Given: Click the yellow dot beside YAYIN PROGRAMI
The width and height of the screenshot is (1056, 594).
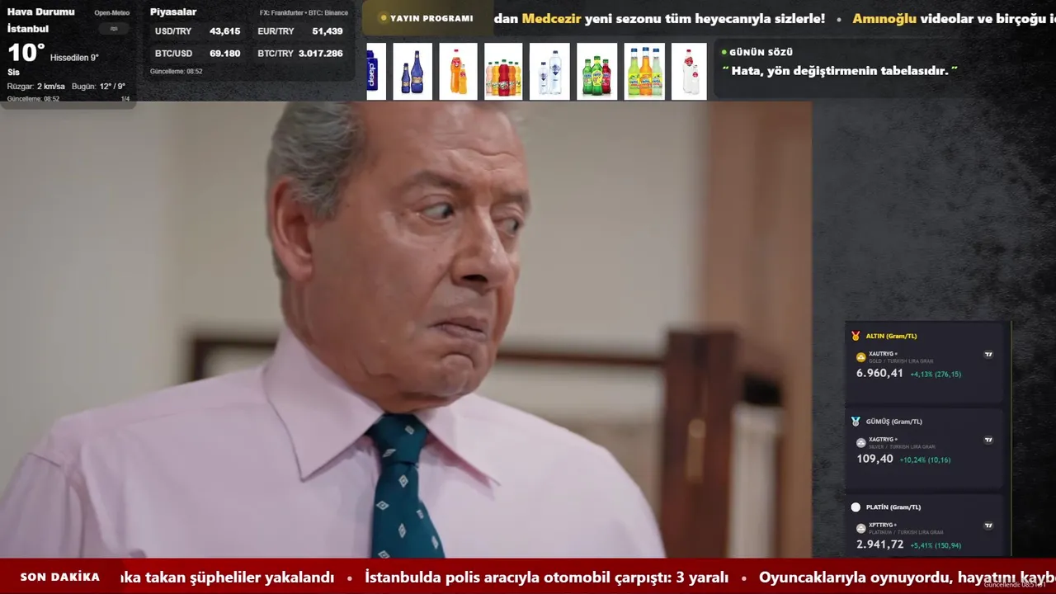Looking at the screenshot, I should 384,18.
